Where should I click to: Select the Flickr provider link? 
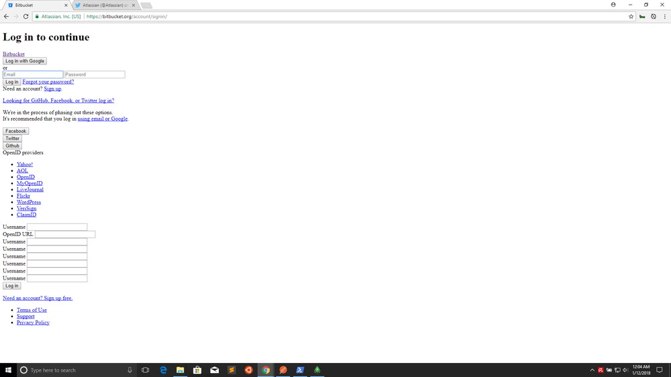point(24,196)
